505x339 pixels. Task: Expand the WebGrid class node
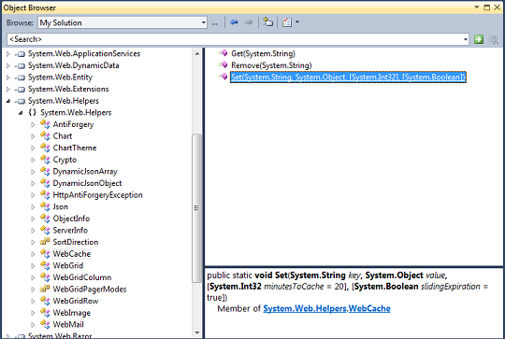coord(33,266)
